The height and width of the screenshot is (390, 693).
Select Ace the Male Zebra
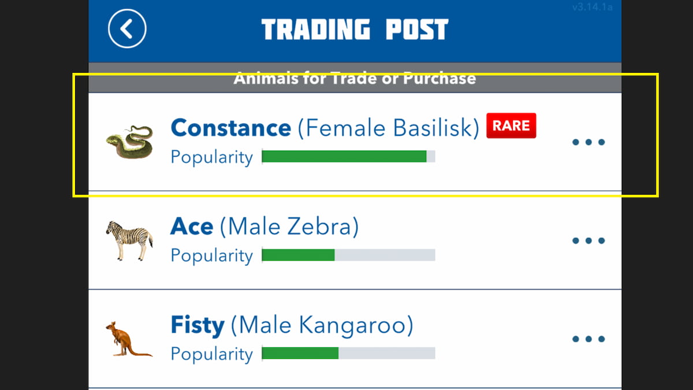click(264, 226)
